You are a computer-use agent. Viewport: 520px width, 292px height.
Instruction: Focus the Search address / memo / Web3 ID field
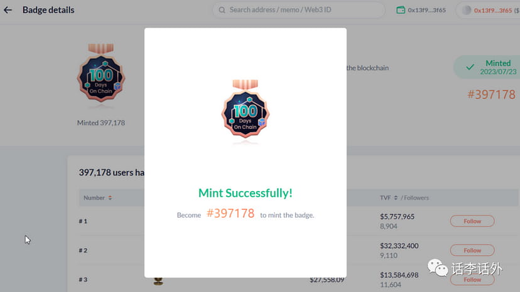tap(299, 10)
